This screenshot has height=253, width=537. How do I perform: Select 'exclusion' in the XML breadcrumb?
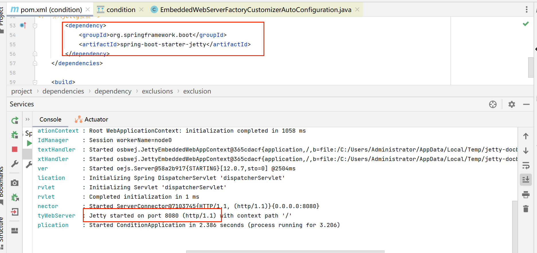pos(197,91)
